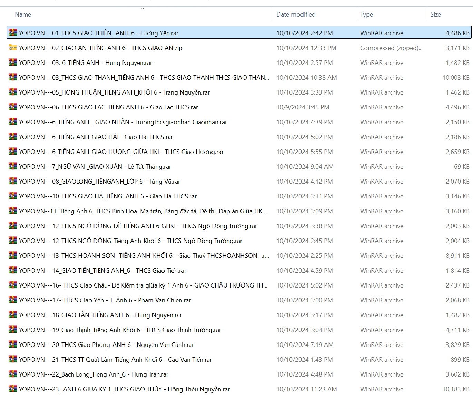473x409 pixels.
Task: Click the archive icon for 21-THCS TT Quất Lâm file
Action: point(13,359)
